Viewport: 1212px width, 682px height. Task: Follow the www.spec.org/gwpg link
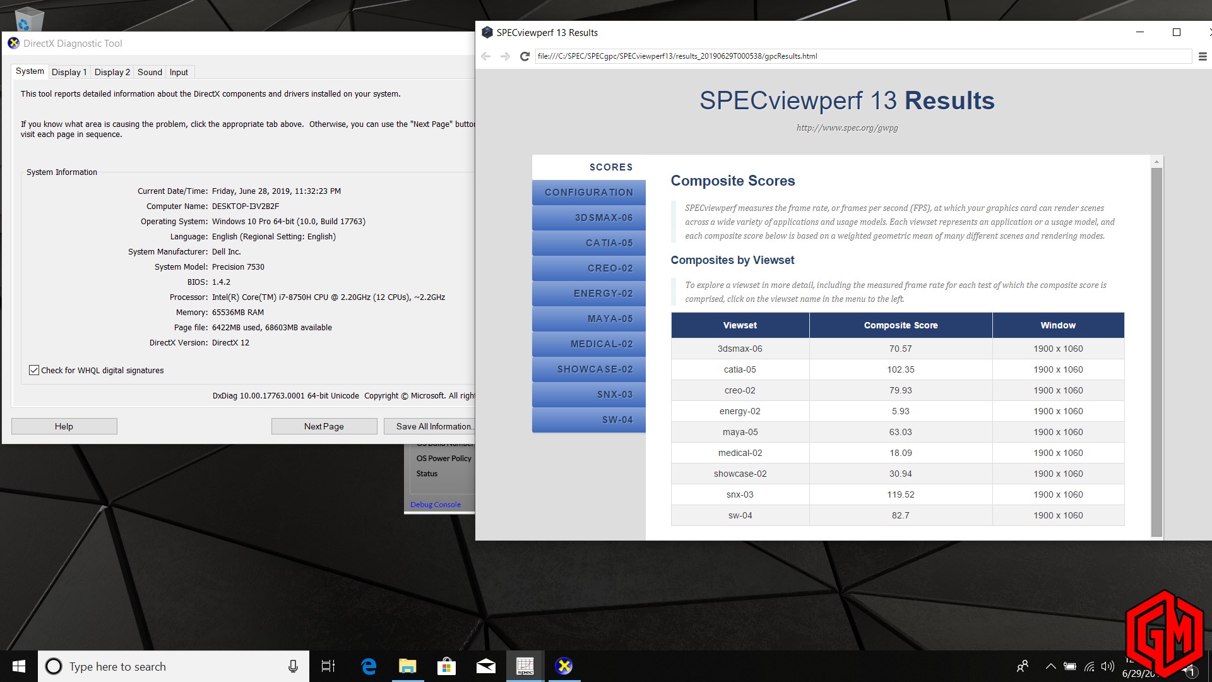click(847, 128)
